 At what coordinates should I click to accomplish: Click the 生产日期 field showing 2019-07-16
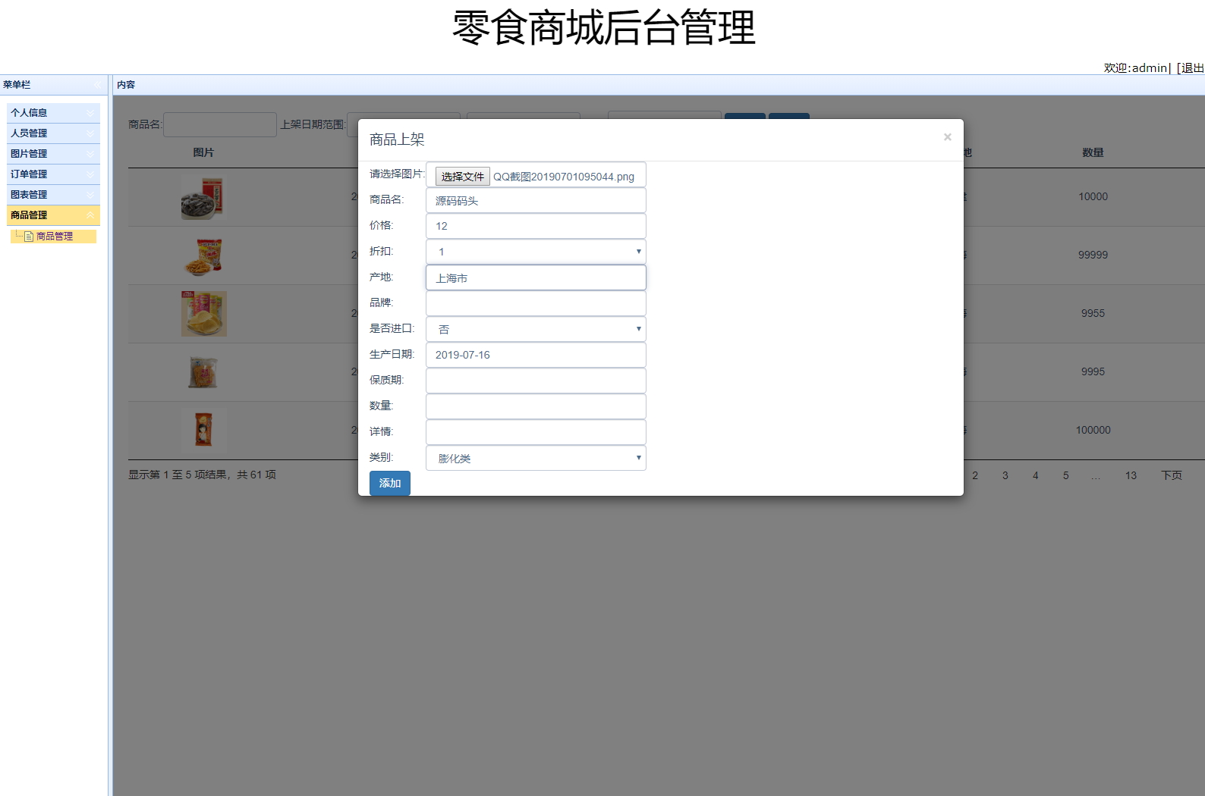pos(536,355)
